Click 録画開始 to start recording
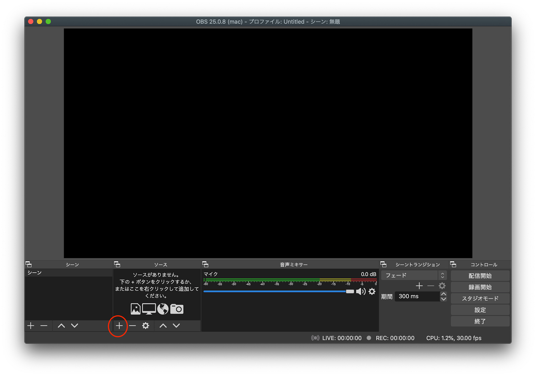The width and height of the screenshot is (536, 376). pyautogui.click(x=480, y=287)
